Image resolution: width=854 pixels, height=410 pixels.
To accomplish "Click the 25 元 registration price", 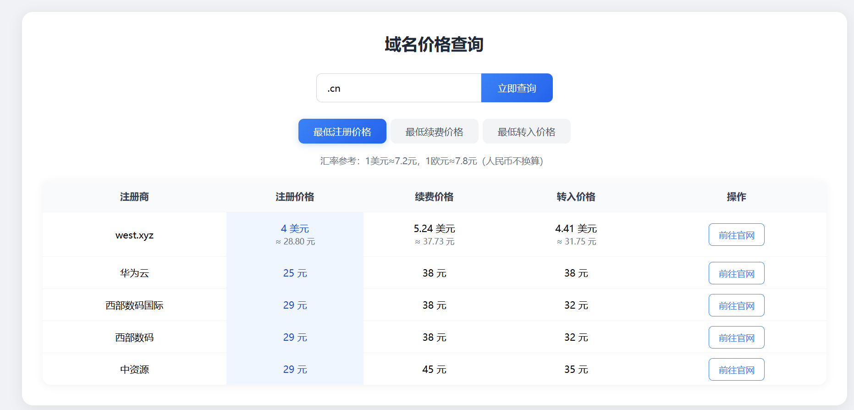I will 295,273.
